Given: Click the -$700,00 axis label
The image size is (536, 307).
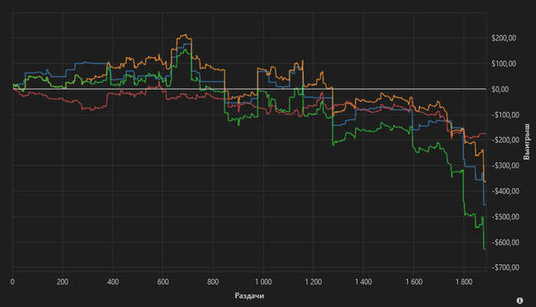Looking at the screenshot, I should pos(505,267).
